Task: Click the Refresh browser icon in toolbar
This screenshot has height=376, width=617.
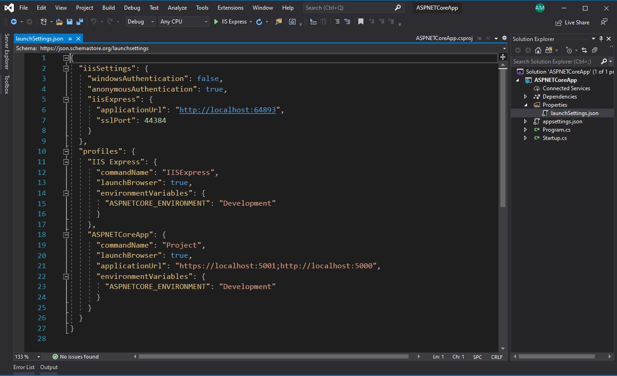Action: [x=259, y=22]
